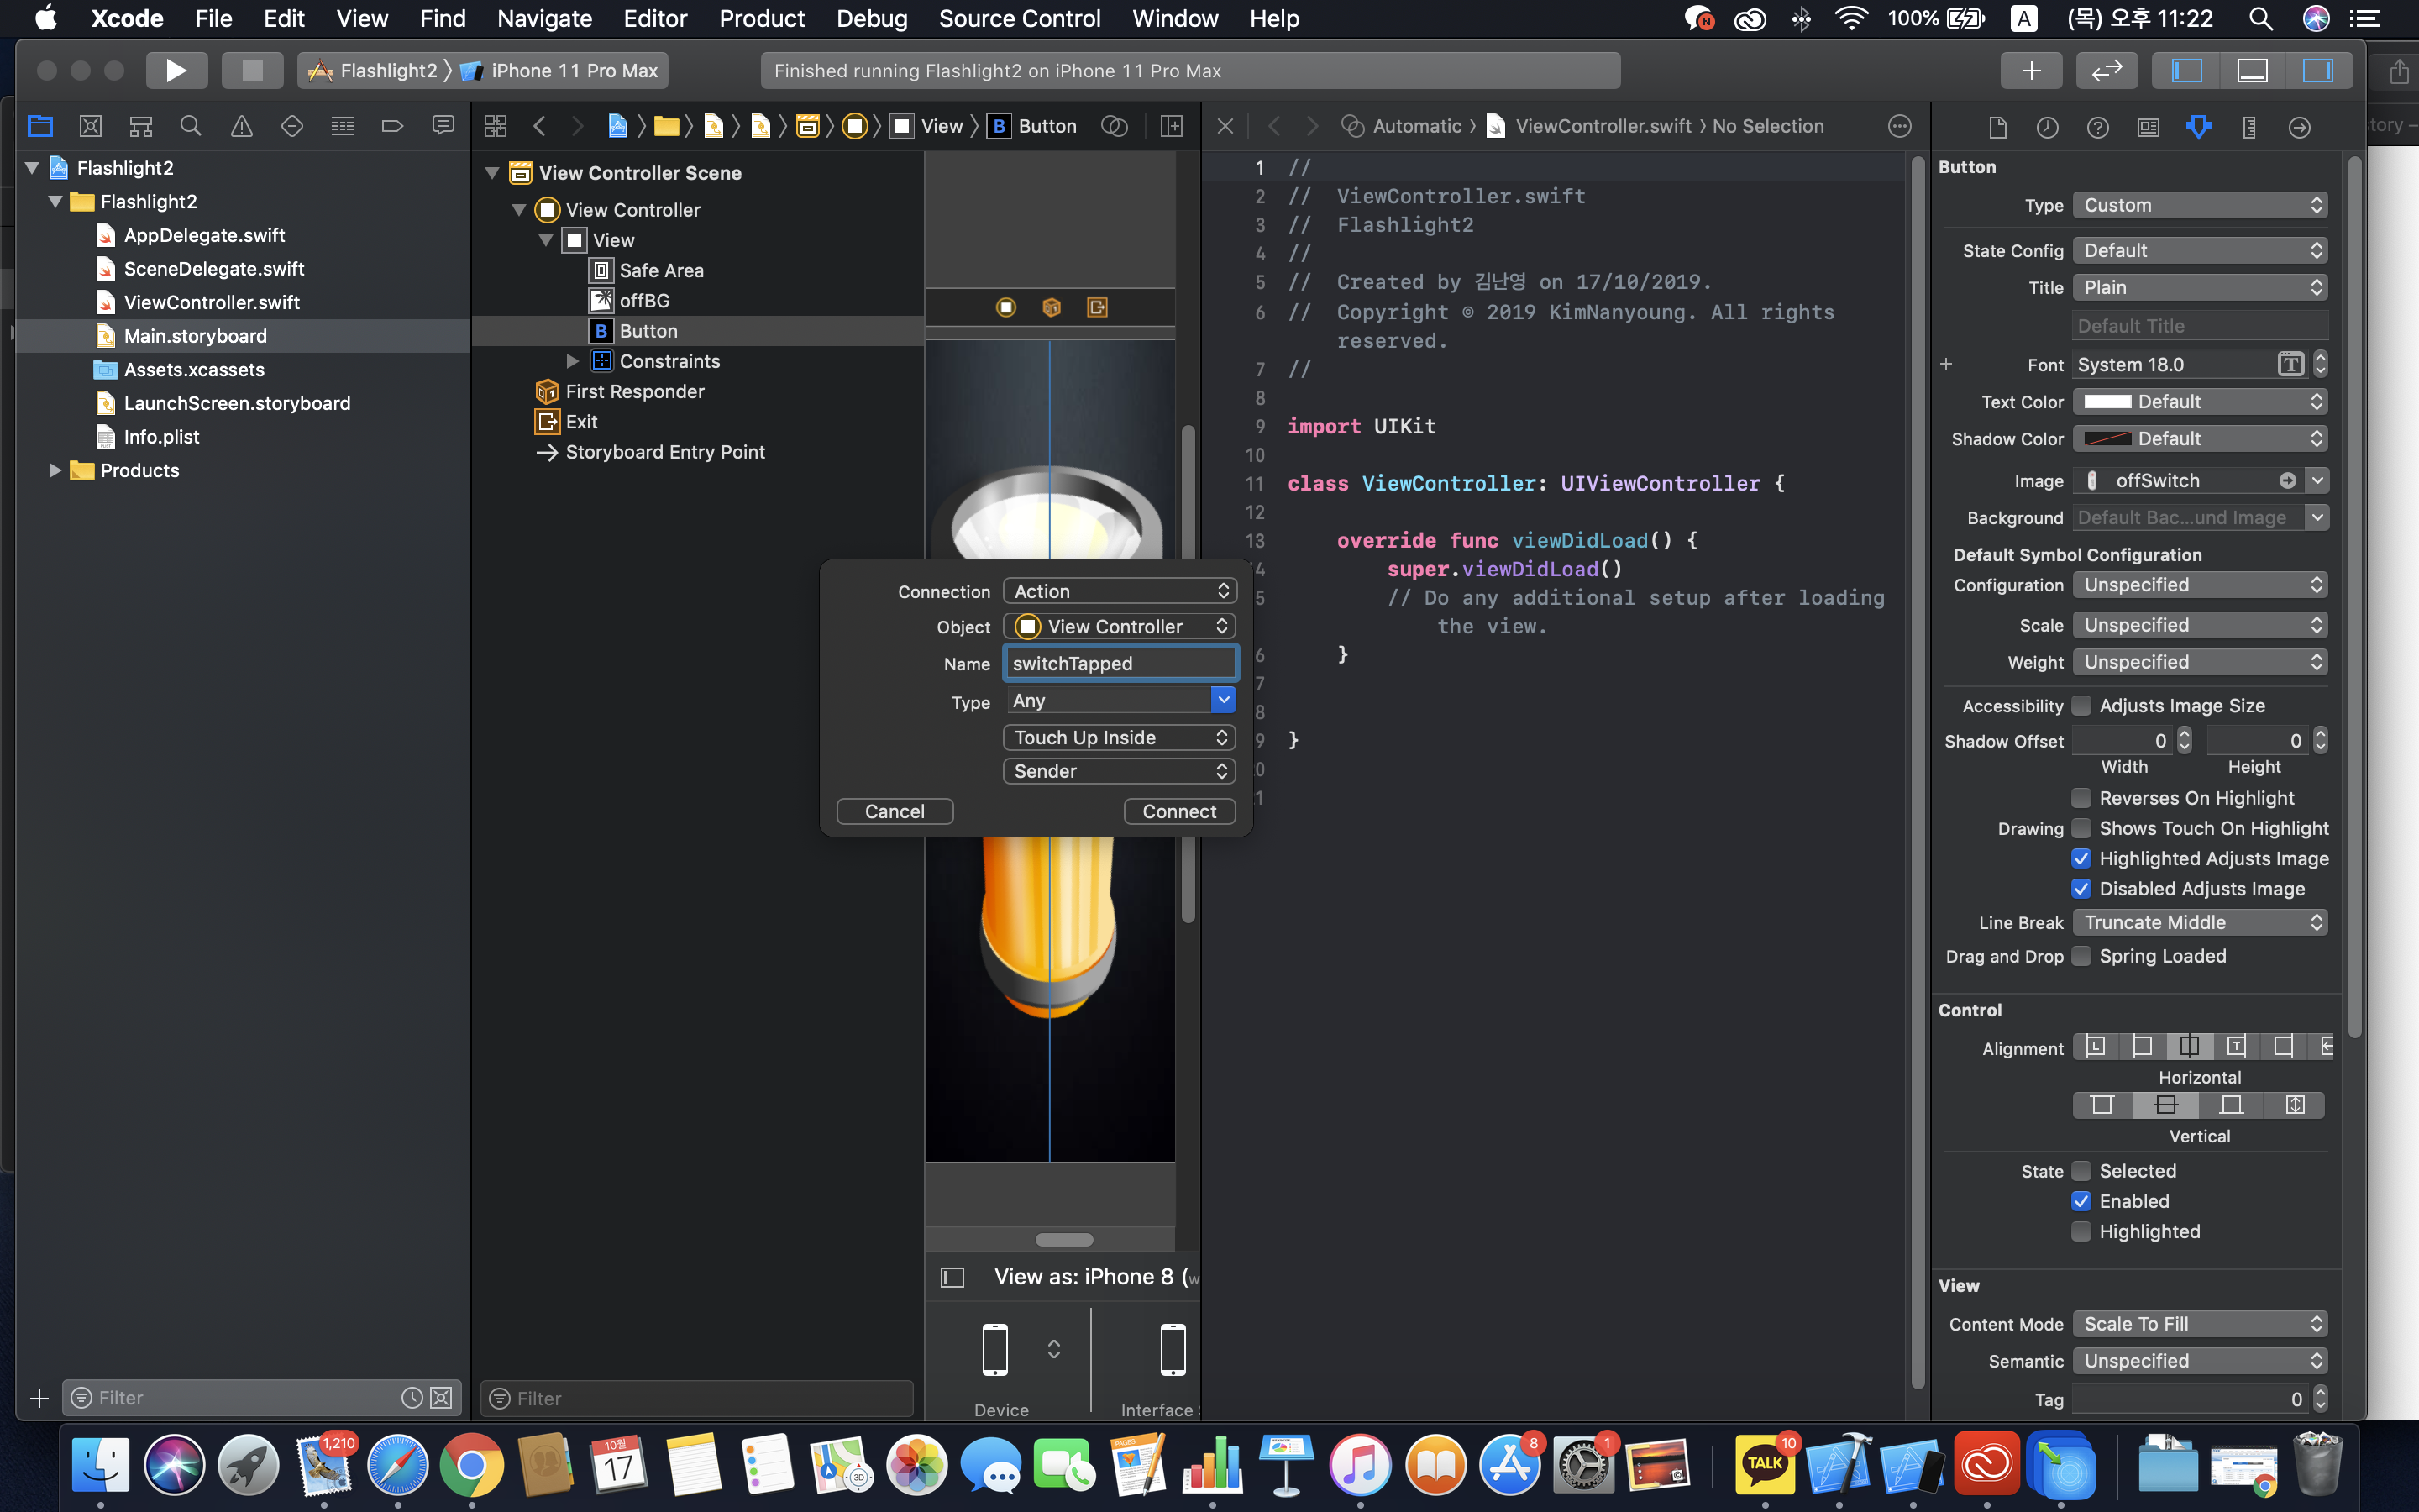Show the Attributes inspector icon
The image size is (2419, 1512).
point(2198,126)
